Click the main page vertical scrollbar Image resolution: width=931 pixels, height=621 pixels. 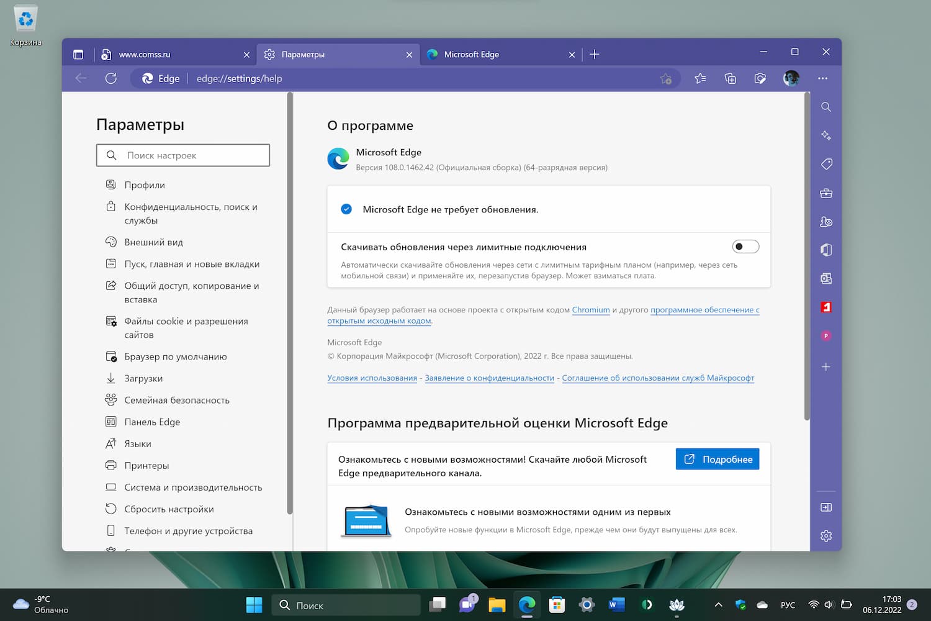[x=807, y=256]
